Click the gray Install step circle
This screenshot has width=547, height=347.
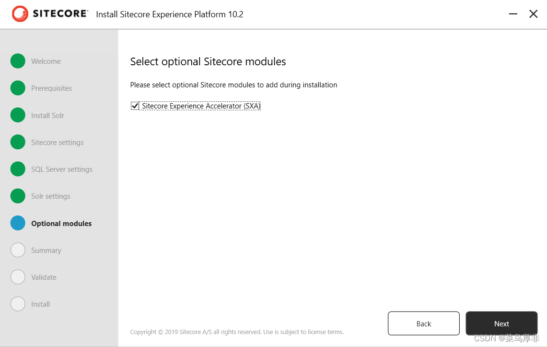(18, 304)
